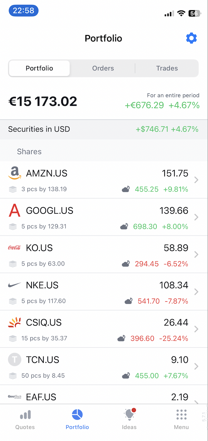
Task: Switch to the Trades tab
Action: 167,68
